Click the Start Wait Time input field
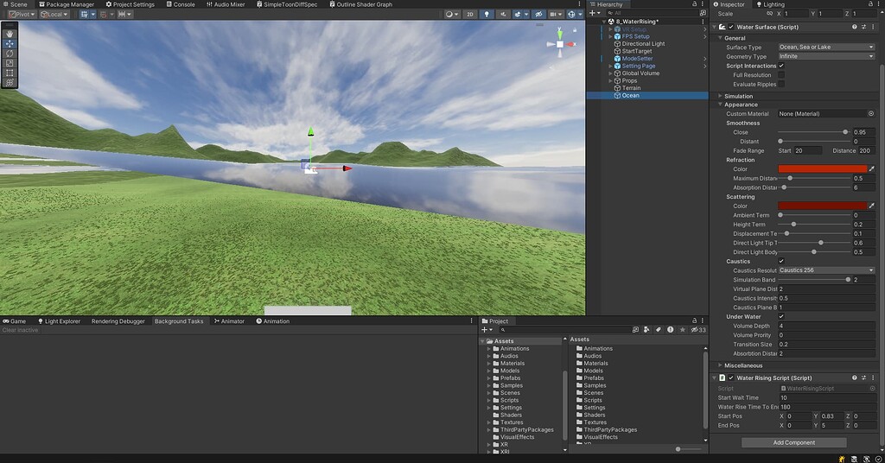885x463 pixels. [x=826, y=398]
